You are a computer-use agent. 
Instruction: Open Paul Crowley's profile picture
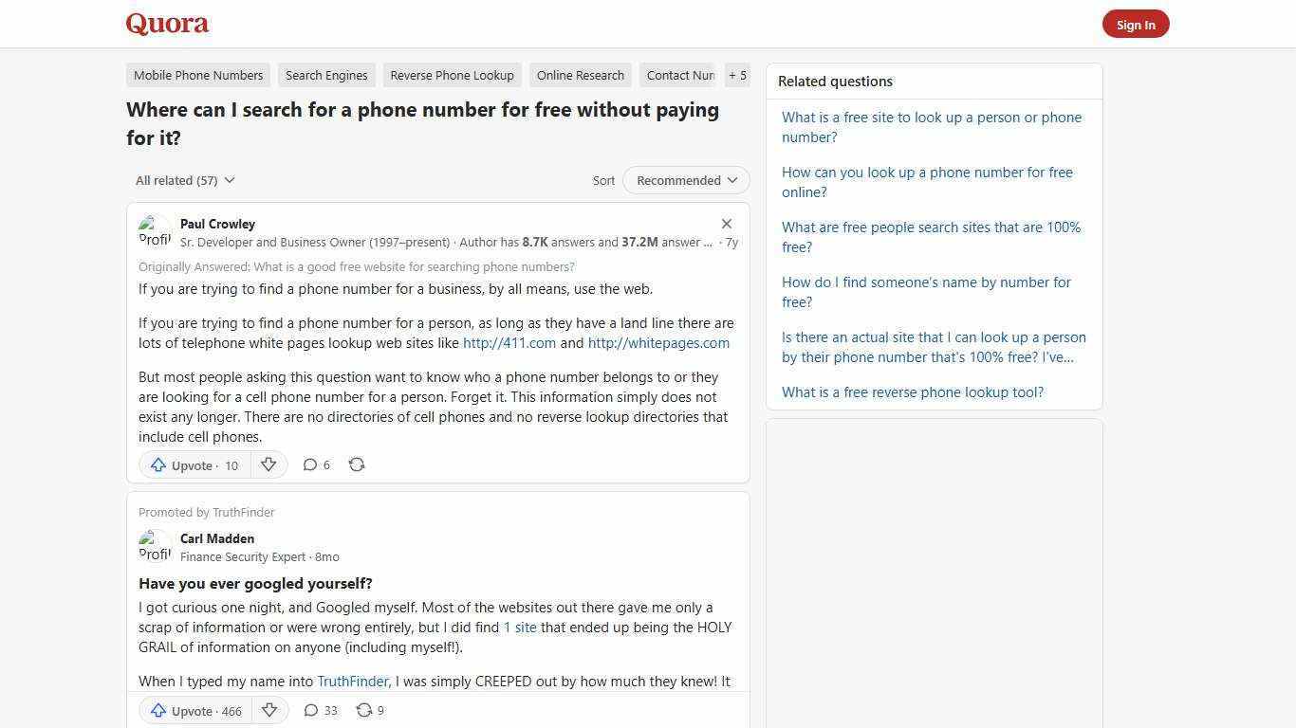155,230
